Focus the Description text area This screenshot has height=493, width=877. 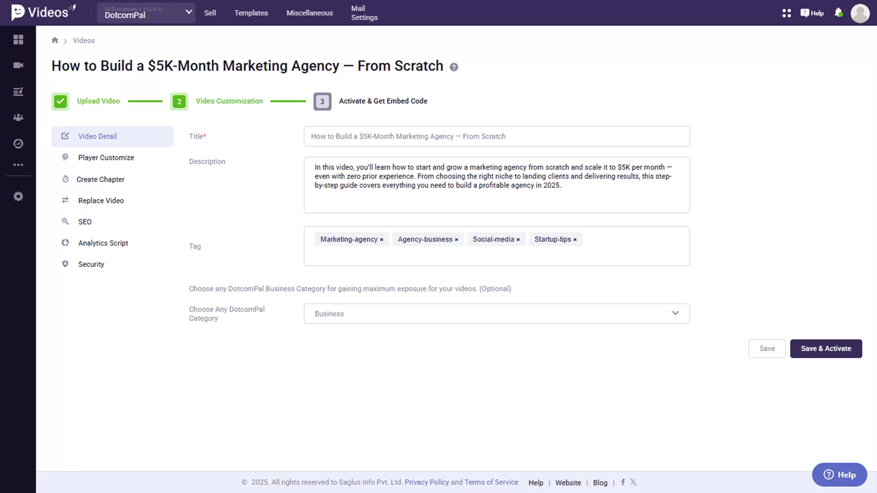(x=497, y=185)
